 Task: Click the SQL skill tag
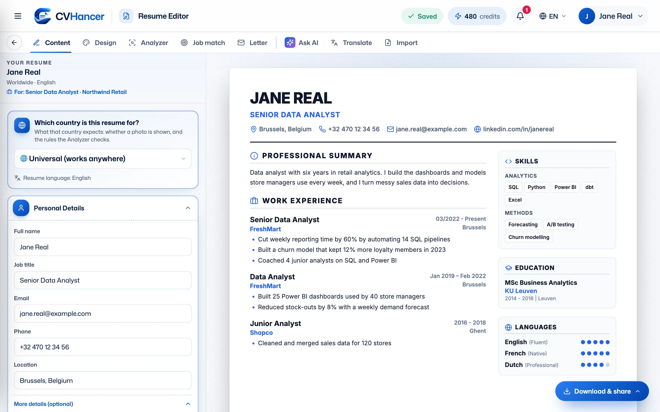[513, 187]
